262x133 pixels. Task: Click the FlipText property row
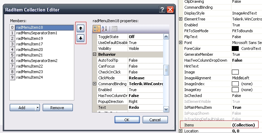point(223,37)
